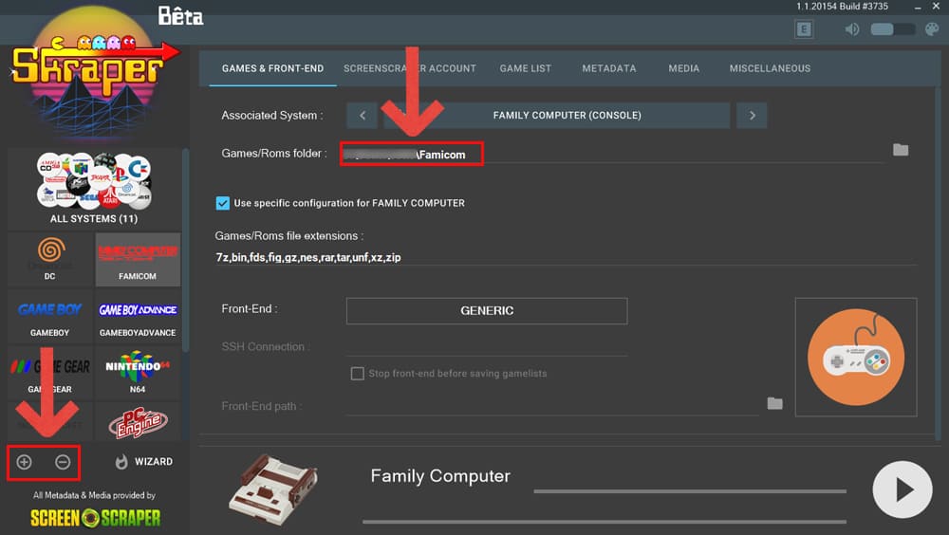The width and height of the screenshot is (949, 535).
Task: Click the Family Computer console image
Action: 273,489
